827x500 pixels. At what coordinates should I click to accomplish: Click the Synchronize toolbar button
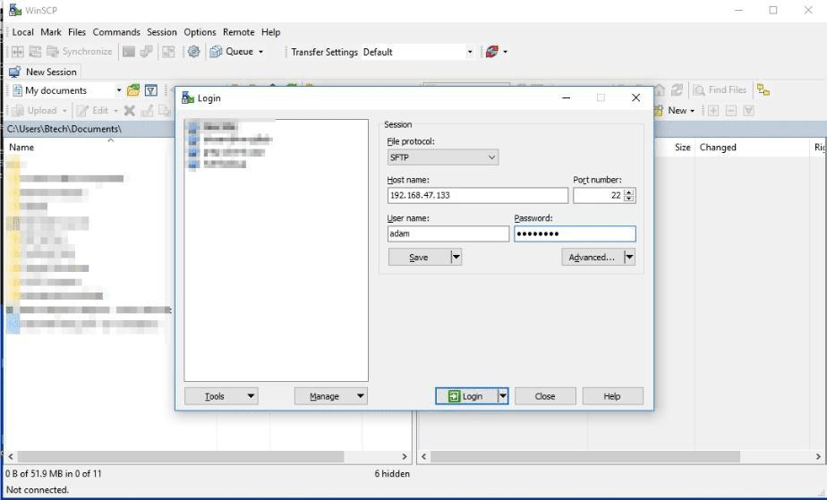80,52
